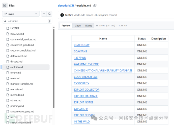Click ONLINE status of CXSECURITY row

coord(142,83)
